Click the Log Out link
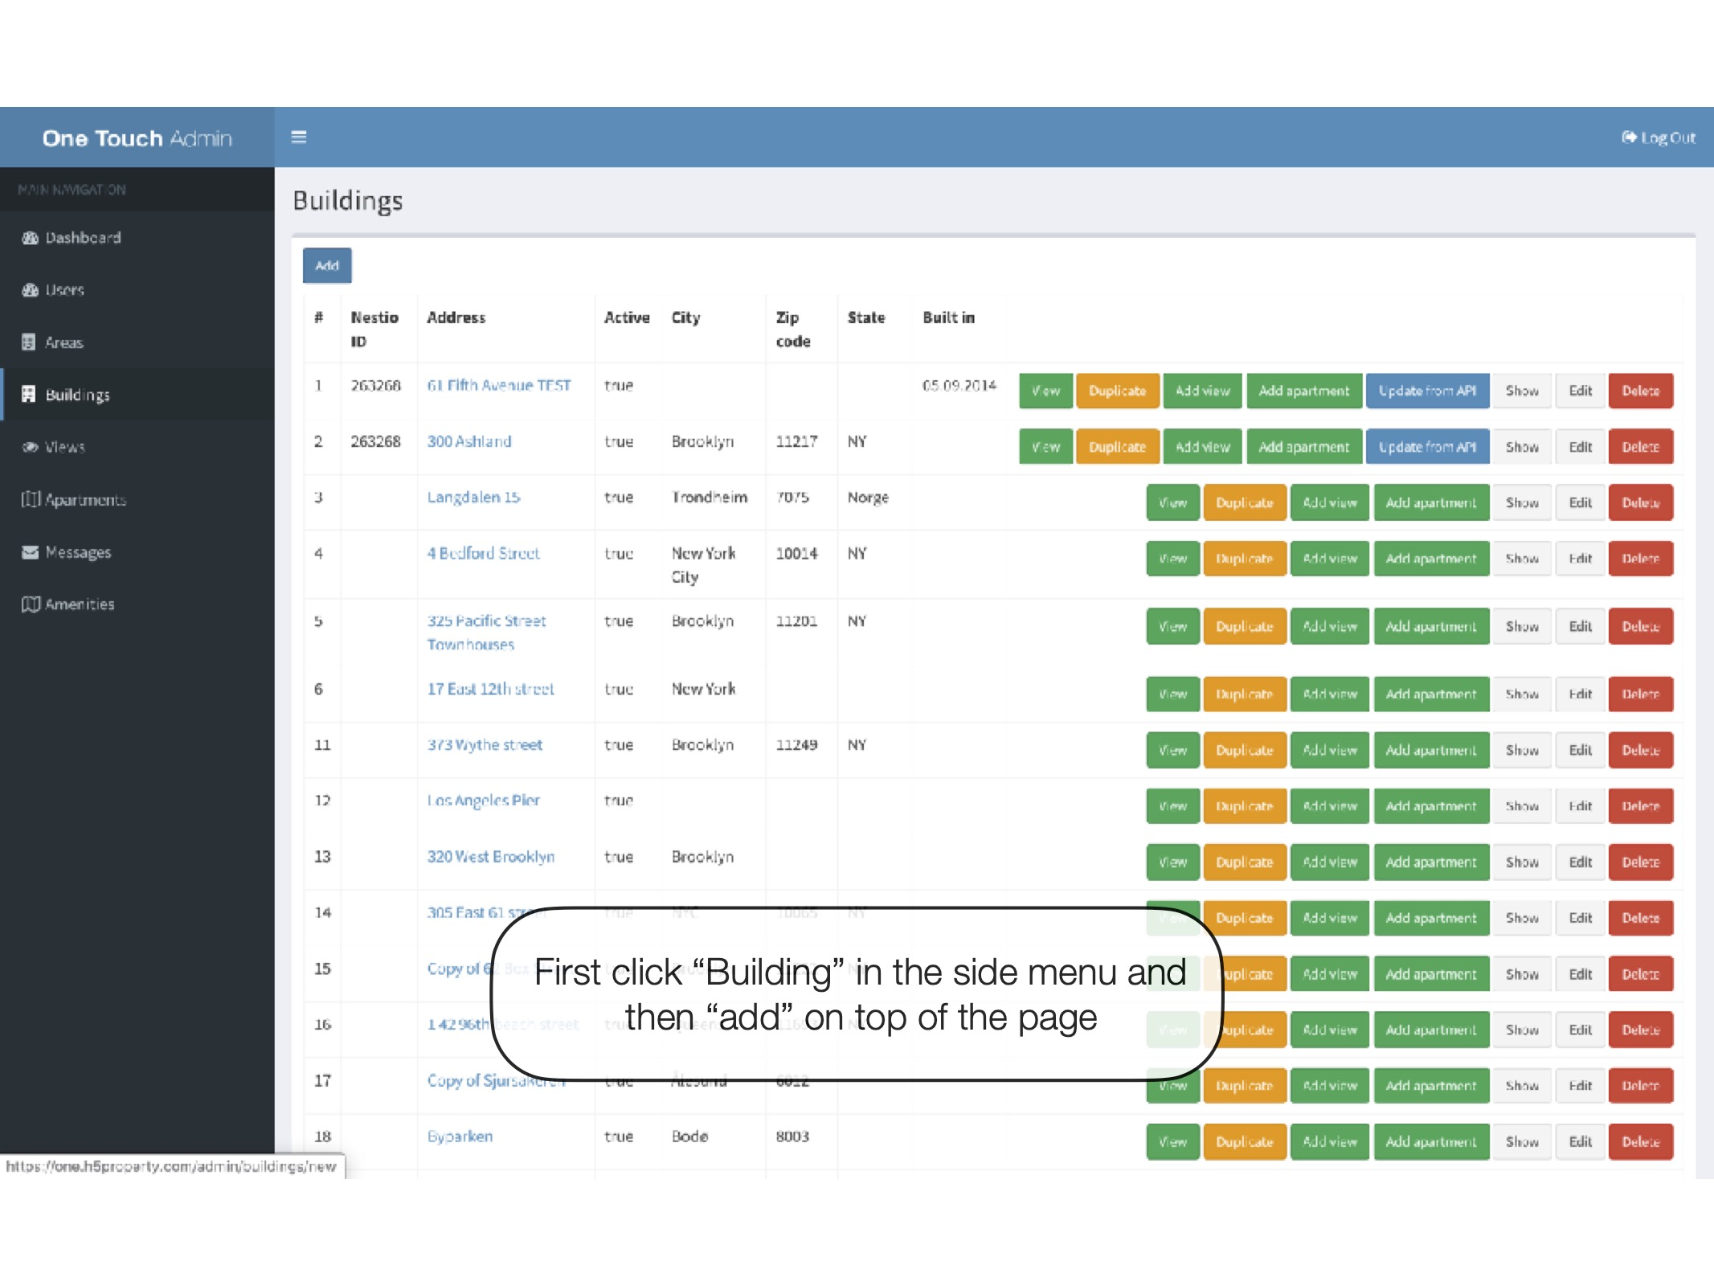The height and width of the screenshot is (1286, 1714). [x=1659, y=137]
